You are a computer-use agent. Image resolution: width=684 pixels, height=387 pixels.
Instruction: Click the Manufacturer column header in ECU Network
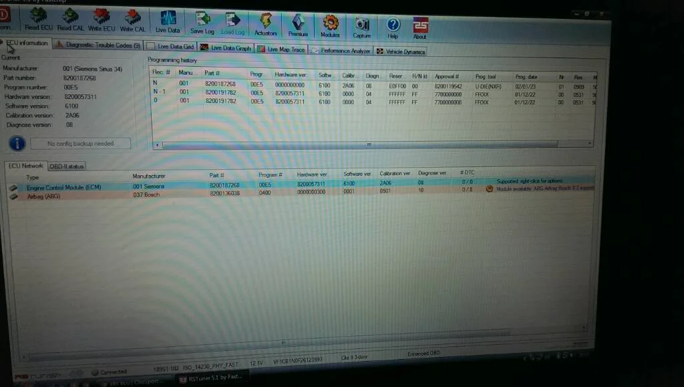pos(149,176)
